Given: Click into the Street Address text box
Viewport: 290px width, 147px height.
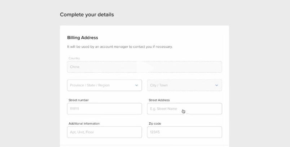Looking at the screenshot, I should [x=185, y=109].
